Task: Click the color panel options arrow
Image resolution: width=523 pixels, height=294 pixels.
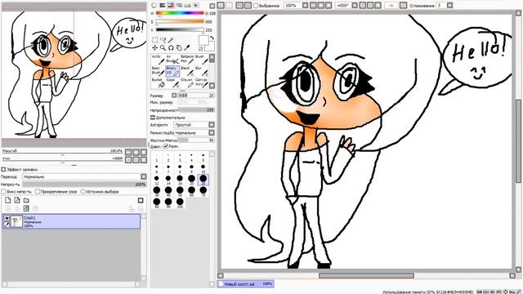Action: pos(212,6)
